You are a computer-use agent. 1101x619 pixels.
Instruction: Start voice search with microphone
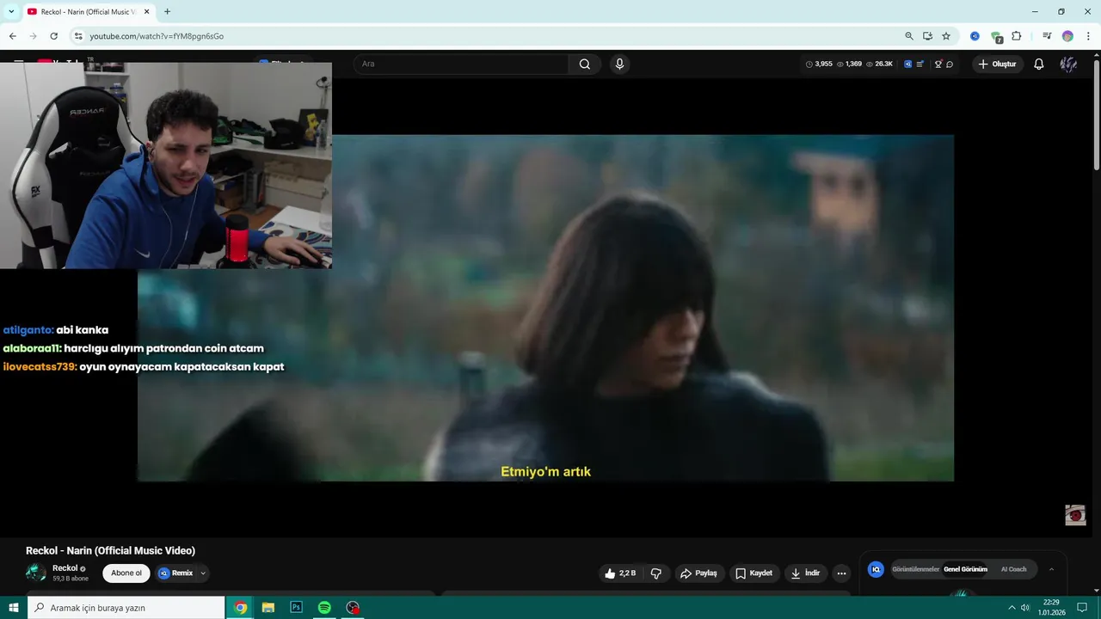619,64
